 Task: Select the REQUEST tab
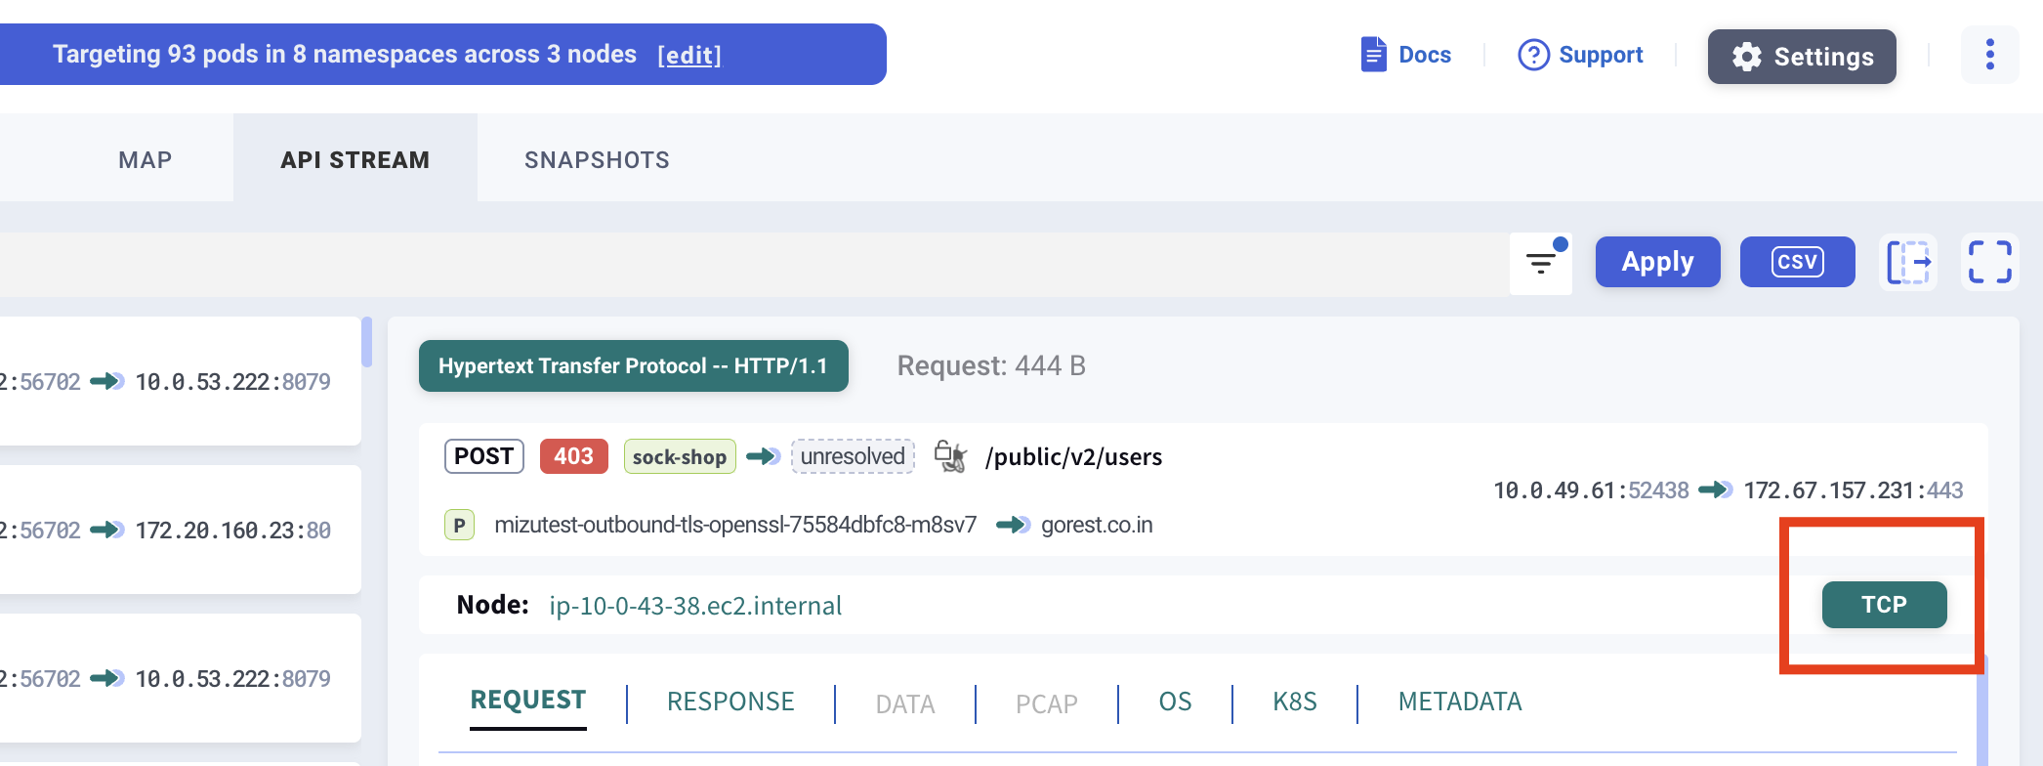coord(528,701)
